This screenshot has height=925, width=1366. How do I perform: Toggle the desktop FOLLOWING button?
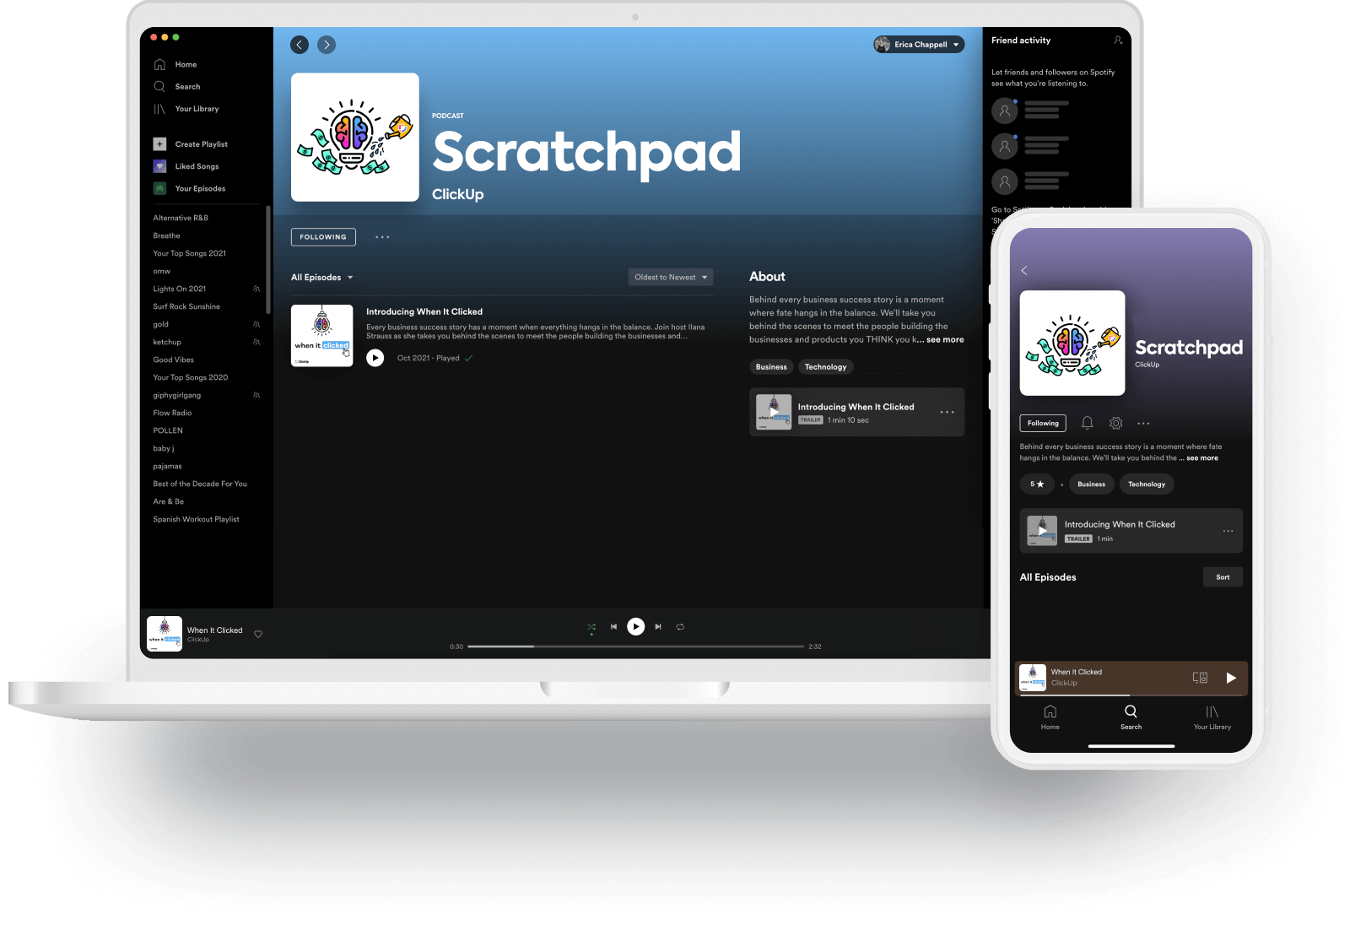point(323,237)
